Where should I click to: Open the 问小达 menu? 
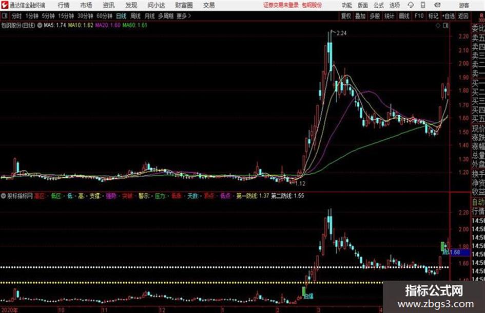click(x=156, y=5)
